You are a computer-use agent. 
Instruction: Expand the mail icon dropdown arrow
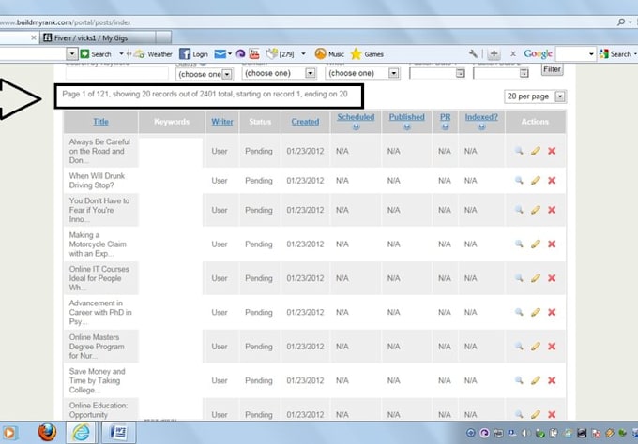(x=230, y=54)
